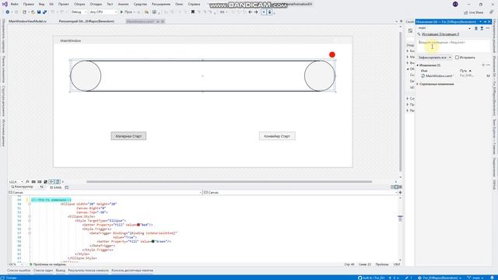Screen dimensions: 498x280
Task: Open the Вывод tab at bottom
Action: (61, 271)
